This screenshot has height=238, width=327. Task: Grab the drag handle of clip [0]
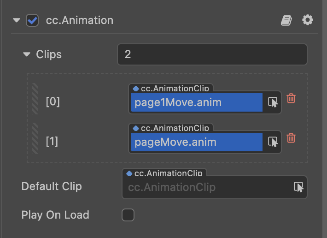(x=35, y=99)
